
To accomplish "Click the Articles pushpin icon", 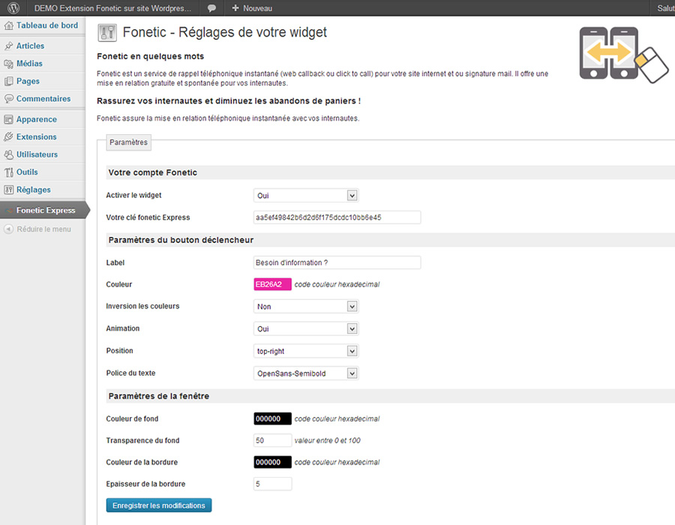I will [8, 46].
